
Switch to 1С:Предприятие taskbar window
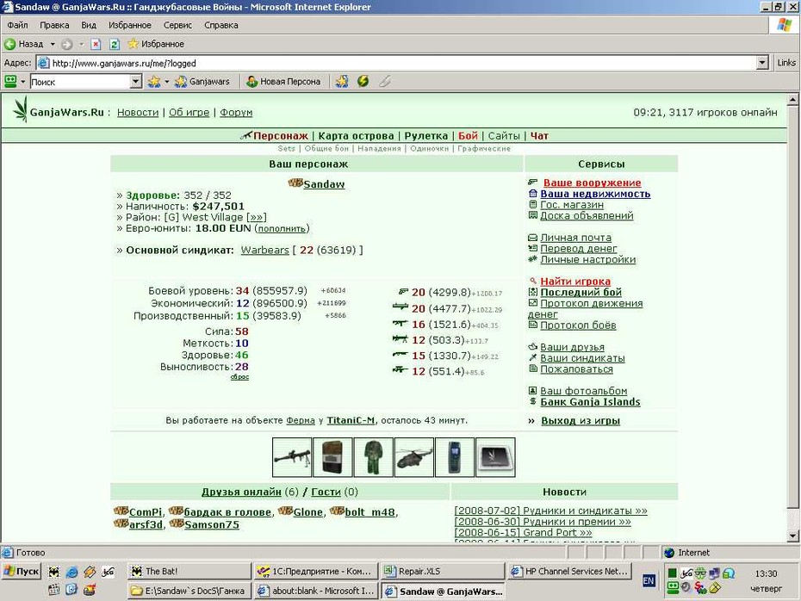pyautogui.click(x=316, y=572)
